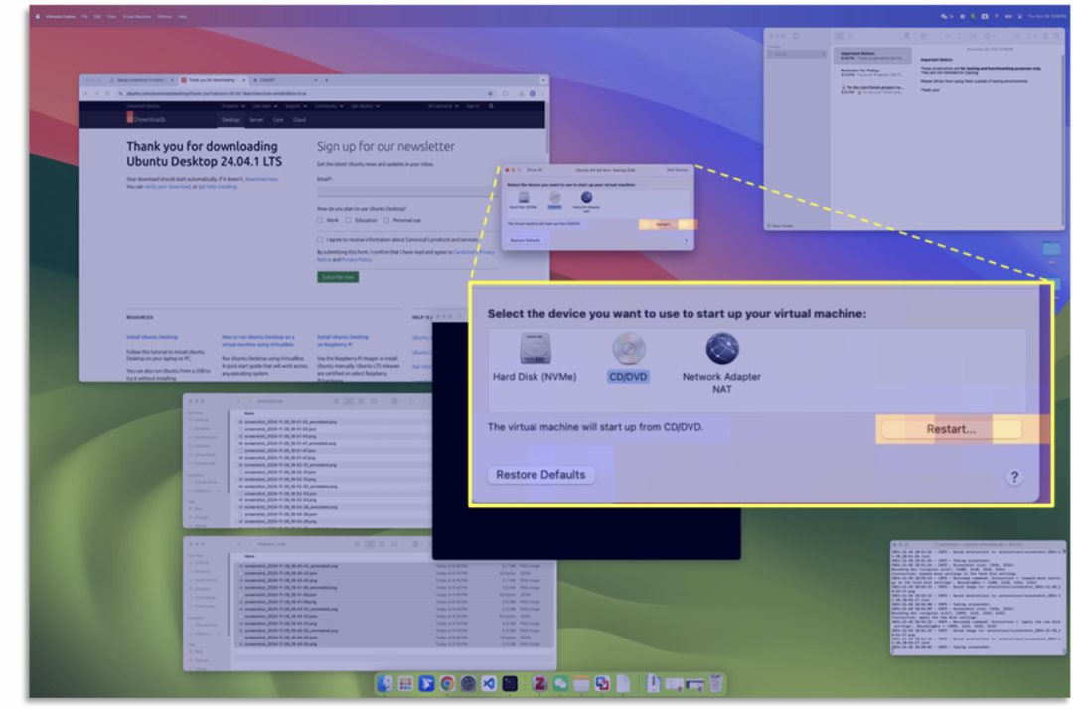The width and height of the screenshot is (1073, 710).
Task: Open the Aa text format options in Notes
Action: pyautogui.click(x=949, y=36)
